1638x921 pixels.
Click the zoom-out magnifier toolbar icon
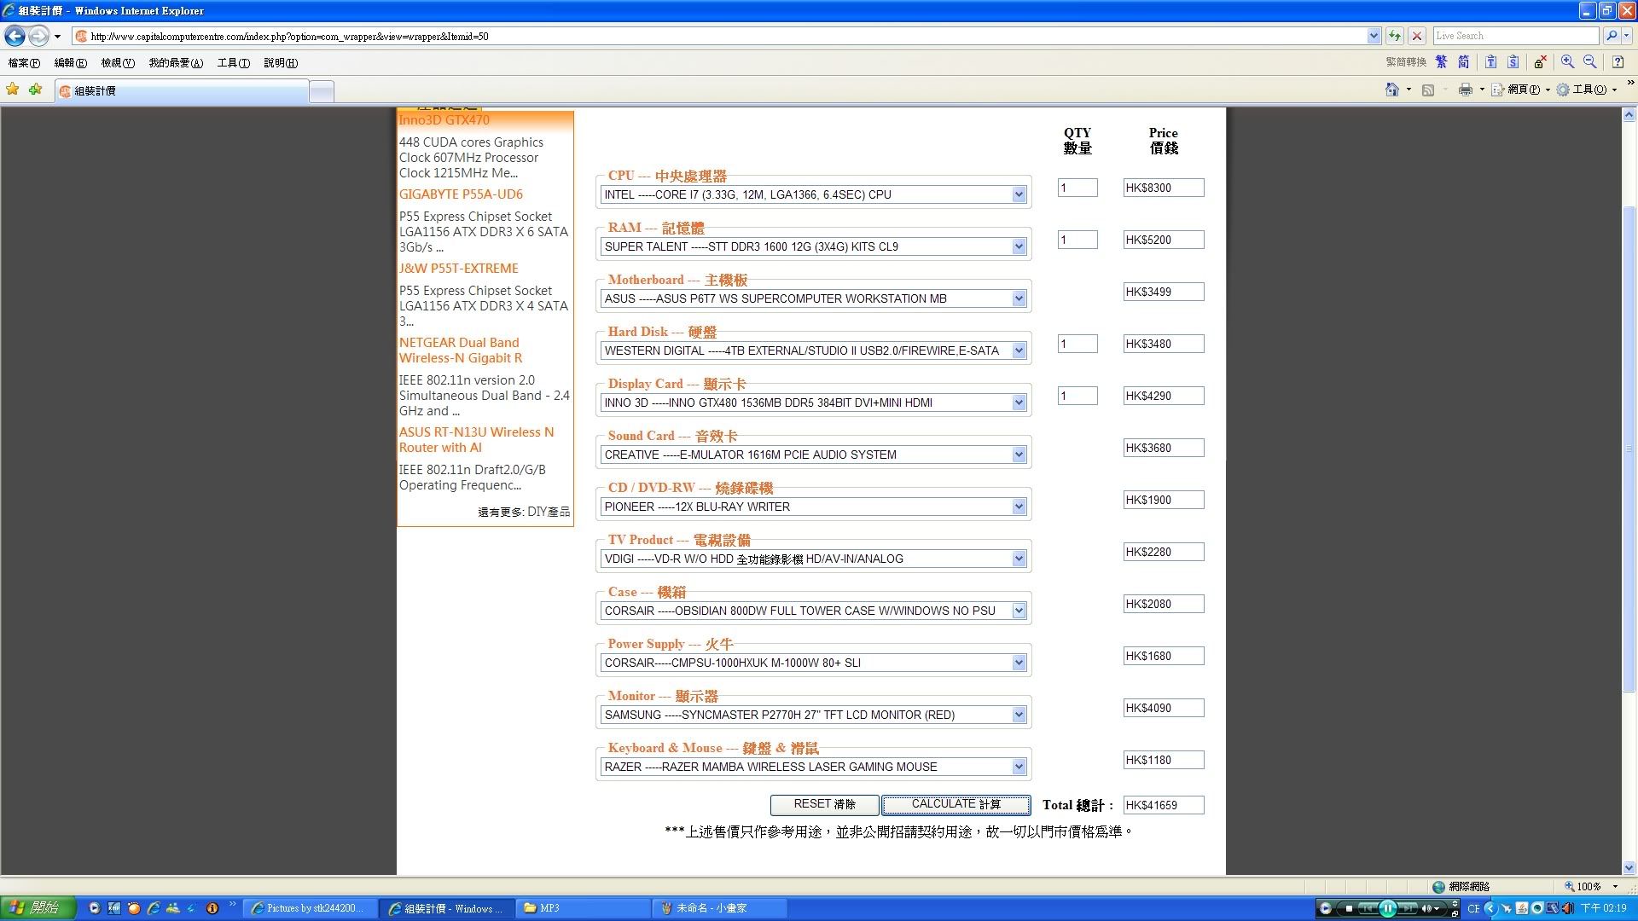tap(1589, 62)
